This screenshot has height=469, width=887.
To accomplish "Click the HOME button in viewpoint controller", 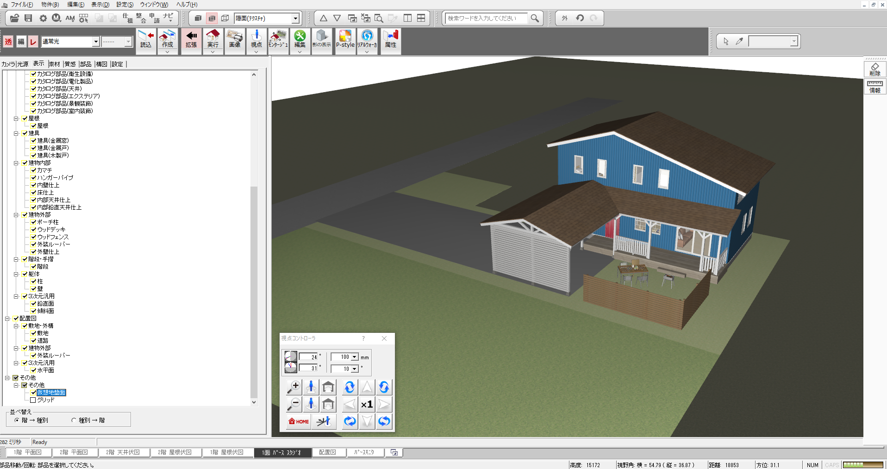I will pyautogui.click(x=299, y=421).
